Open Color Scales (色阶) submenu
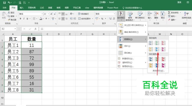 coord(132,46)
